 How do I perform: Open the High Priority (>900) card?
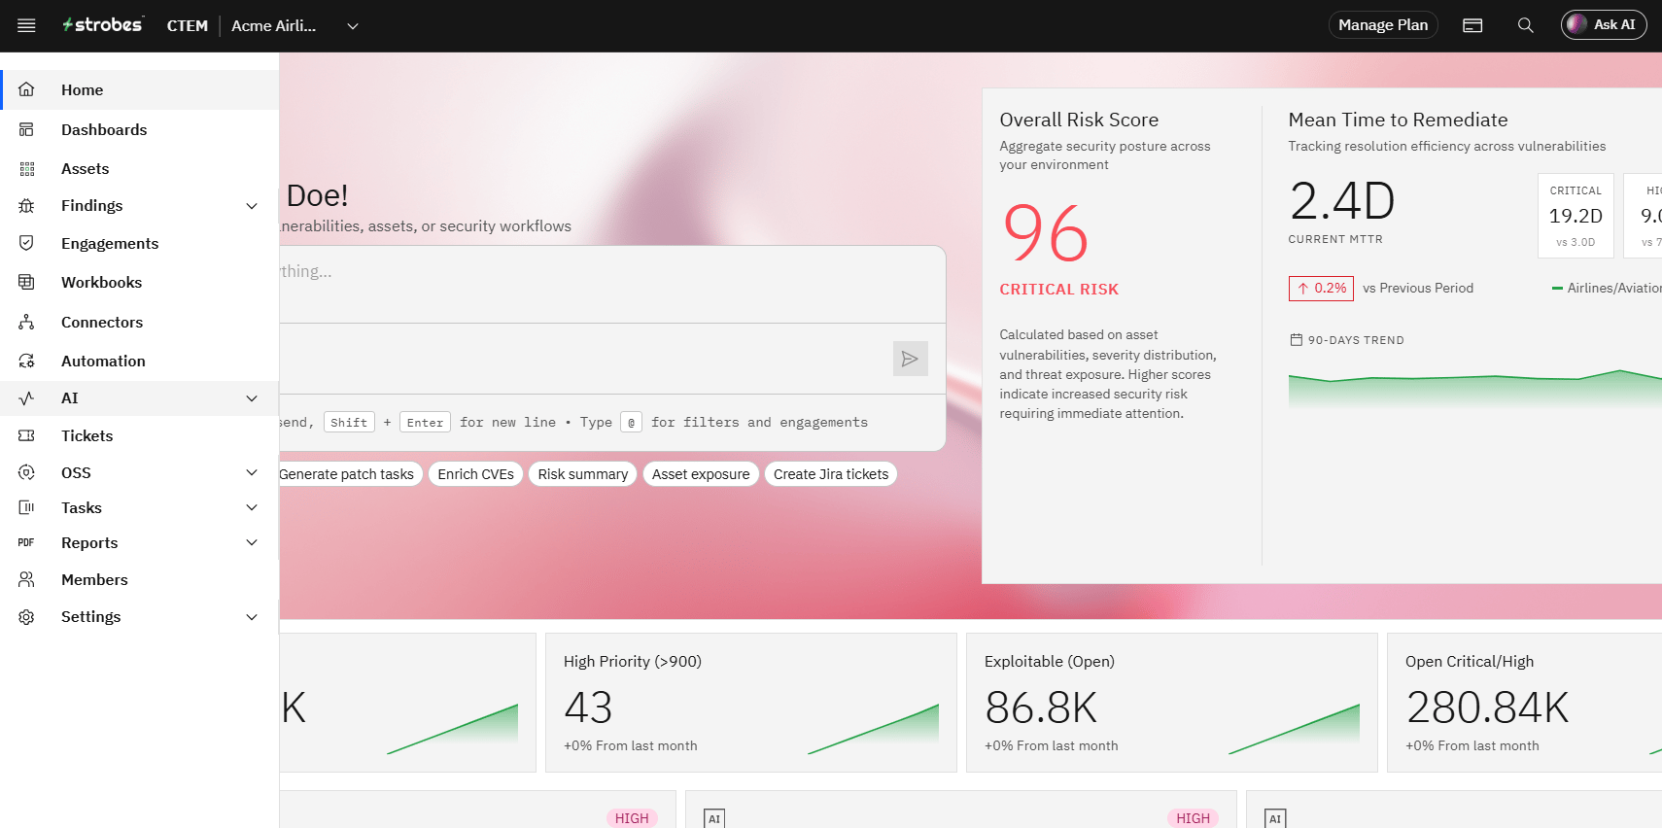751,703
